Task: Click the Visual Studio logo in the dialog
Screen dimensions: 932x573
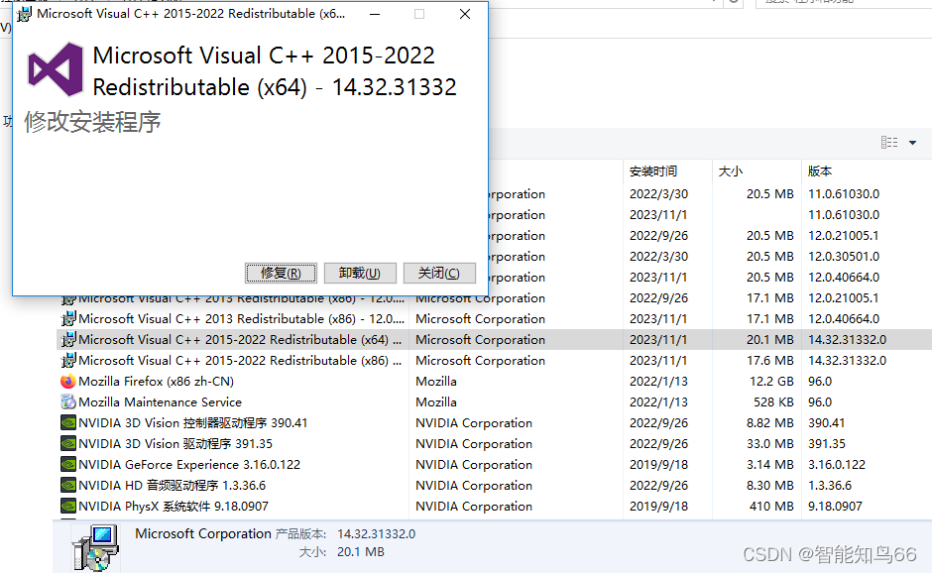Action: click(x=56, y=69)
